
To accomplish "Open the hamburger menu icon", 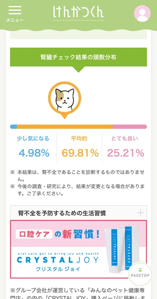I will click(15, 10).
